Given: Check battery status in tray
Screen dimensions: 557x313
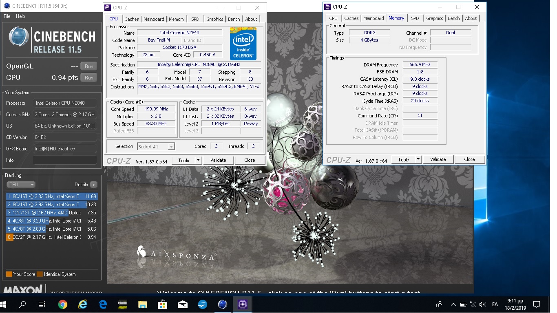Looking at the screenshot, I should point(463,304).
